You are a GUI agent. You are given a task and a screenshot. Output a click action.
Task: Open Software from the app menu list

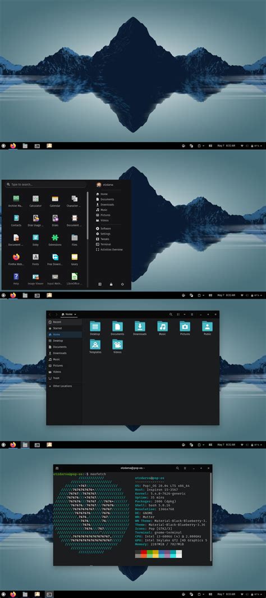[103, 229]
